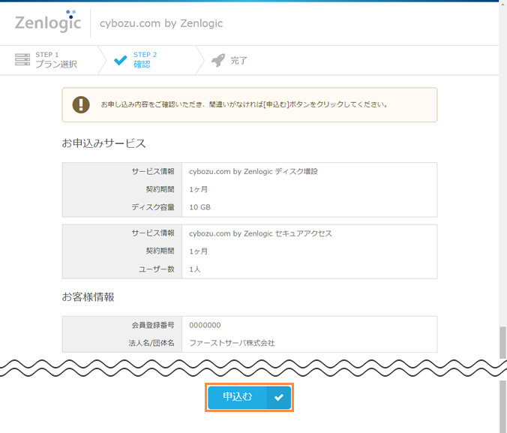Click the white checkmark inside the 申込む button
This screenshot has height=433, width=507.
pos(279,398)
